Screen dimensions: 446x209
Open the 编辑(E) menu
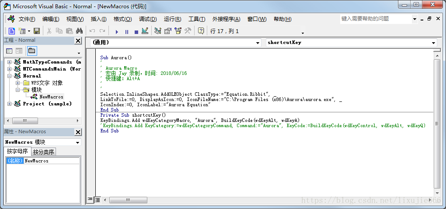click(51, 19)
